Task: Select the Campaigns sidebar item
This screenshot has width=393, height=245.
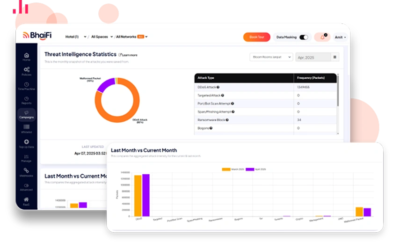Action: point(26,114)
